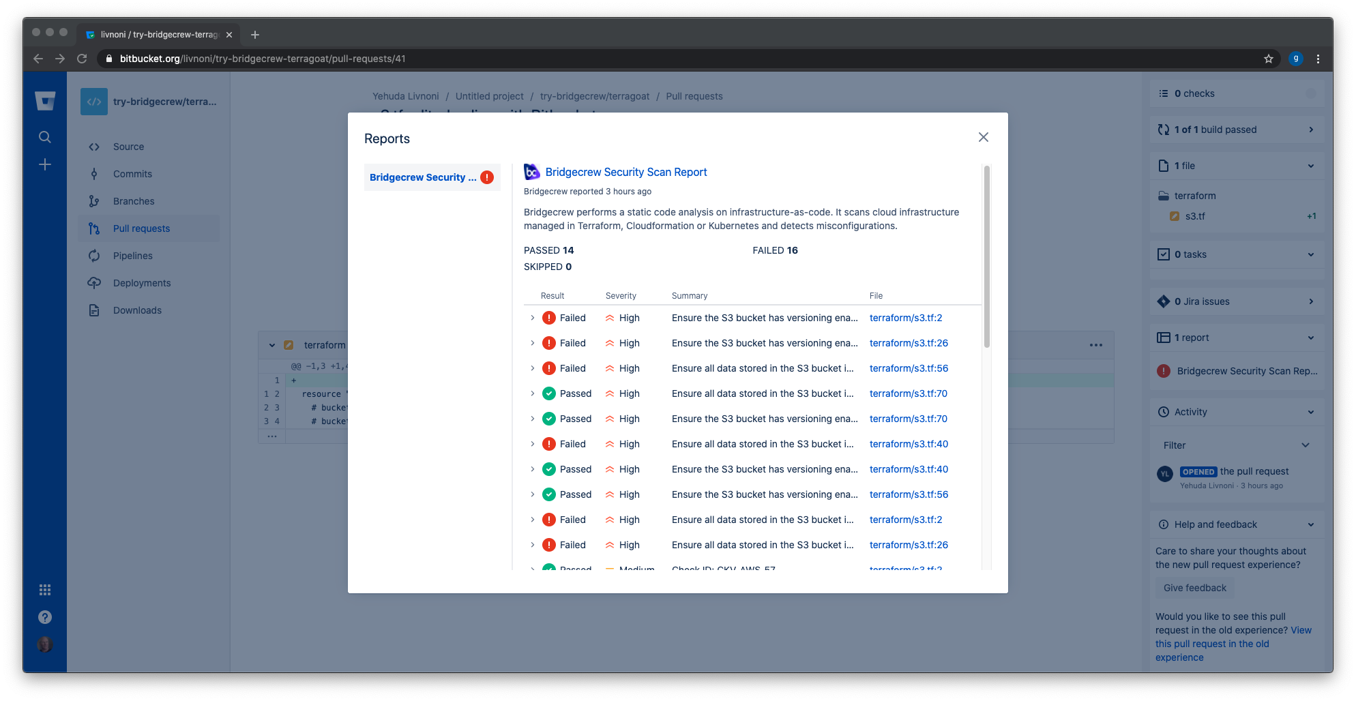Viewport: 1356px width, 701px height.
Task: Click the Bitbucket logo in the sidebar
Action: pyautogui.click(x=45, y=101)
